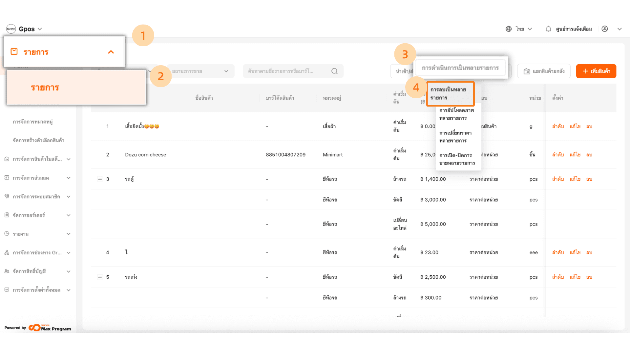Click the จัดการสิทธิ์บัญชี users icon
The image size is (630, 354).
(x=7, y=271)
